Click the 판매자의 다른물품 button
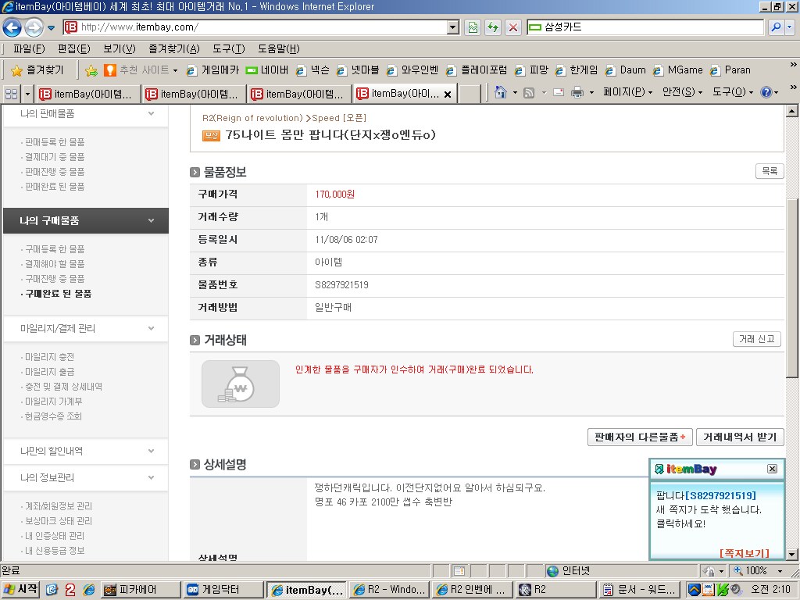Image resolution: width=800 pixels, height=600 pixels. pos(639,437)
